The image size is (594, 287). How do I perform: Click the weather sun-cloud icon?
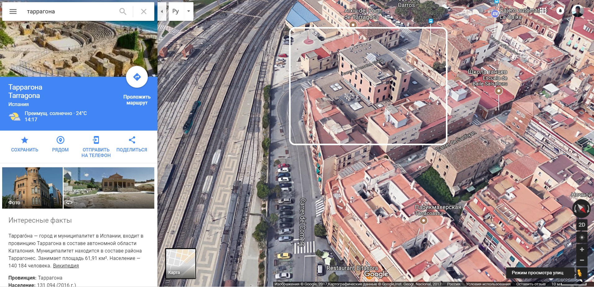(x=15, y=117)
